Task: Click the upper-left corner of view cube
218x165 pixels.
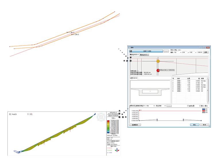Action: [98, 114]
